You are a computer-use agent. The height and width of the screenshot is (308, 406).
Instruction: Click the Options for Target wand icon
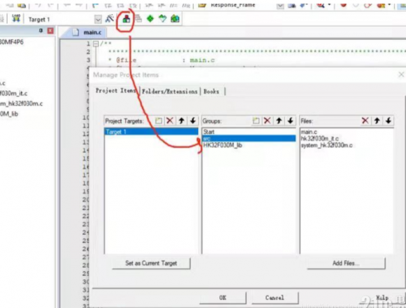pyautogui.click(x=110, y=20)
